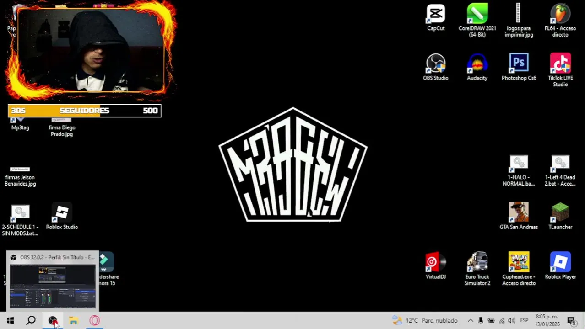Launch Photoshop Cs6 desktop shortcut
585x329 pixels.
click(519, 67)
